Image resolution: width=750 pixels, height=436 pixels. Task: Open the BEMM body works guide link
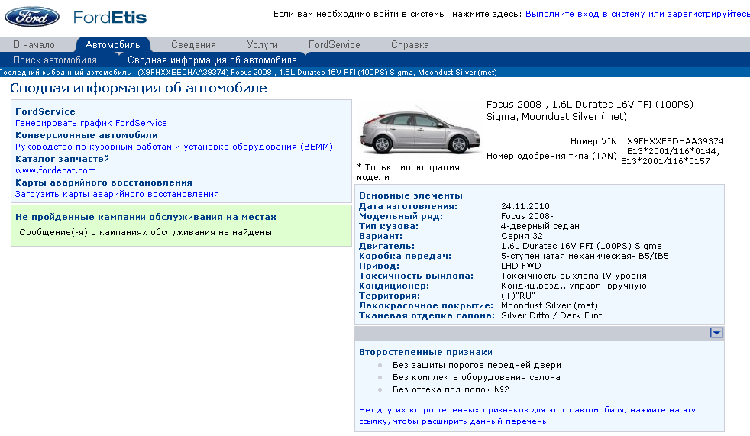(x=174, y=147)
